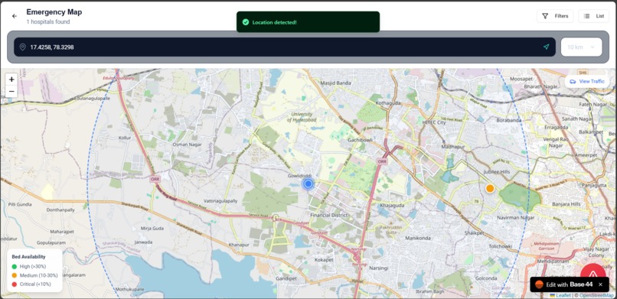
Task: Zoom in on the map
Action: tap(11, 80)
